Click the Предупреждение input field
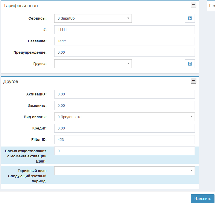The image size is (215, 203). click(x=124, y=52)
